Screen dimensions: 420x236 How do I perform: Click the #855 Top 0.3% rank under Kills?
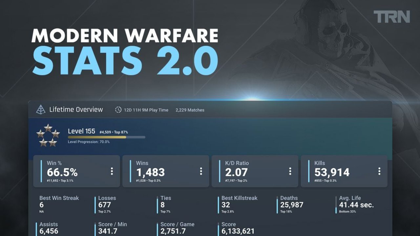click(325, 181)
